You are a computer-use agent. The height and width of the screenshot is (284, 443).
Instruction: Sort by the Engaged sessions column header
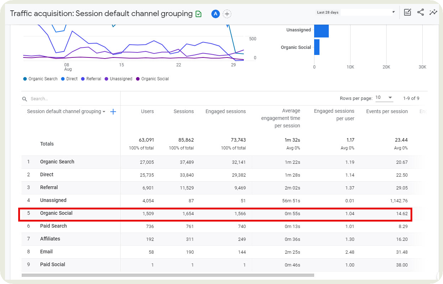pos(225,111)
